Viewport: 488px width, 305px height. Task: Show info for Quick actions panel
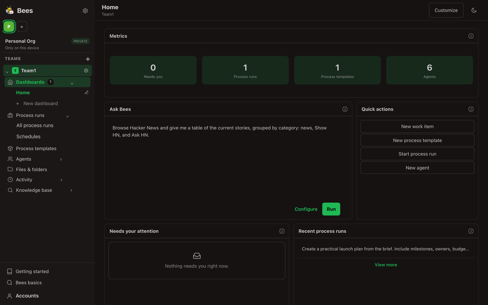point(471,109)
